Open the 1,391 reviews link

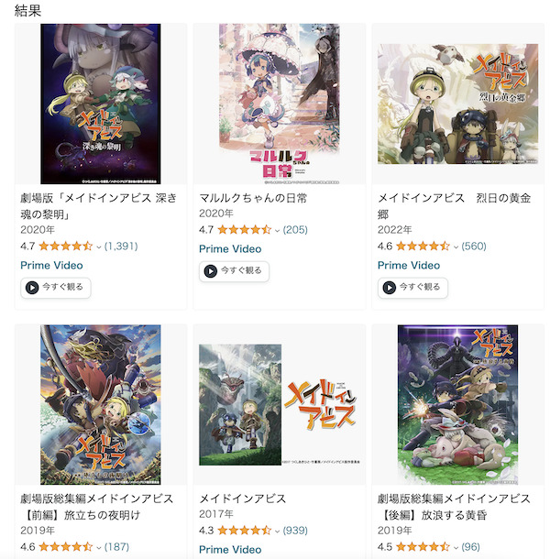121,246
